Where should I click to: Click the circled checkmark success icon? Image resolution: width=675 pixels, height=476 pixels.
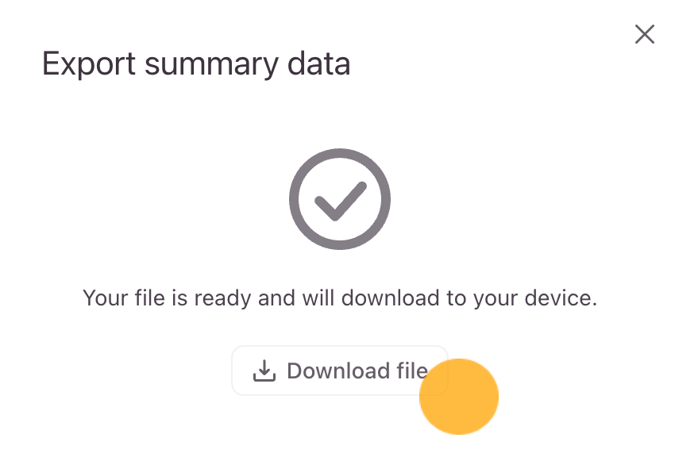tap(340, 199)
